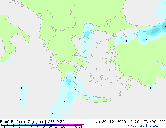Image resolution: width=166 pixels, height=128 pixels.
Task: Select the 0.5–1 mm legend swatch
Action: [x=10, y=125]
